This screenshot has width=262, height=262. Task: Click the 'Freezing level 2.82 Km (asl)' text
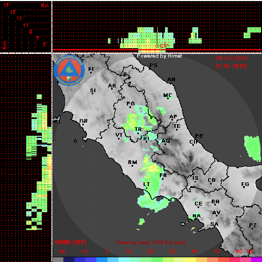pos(150,243)
